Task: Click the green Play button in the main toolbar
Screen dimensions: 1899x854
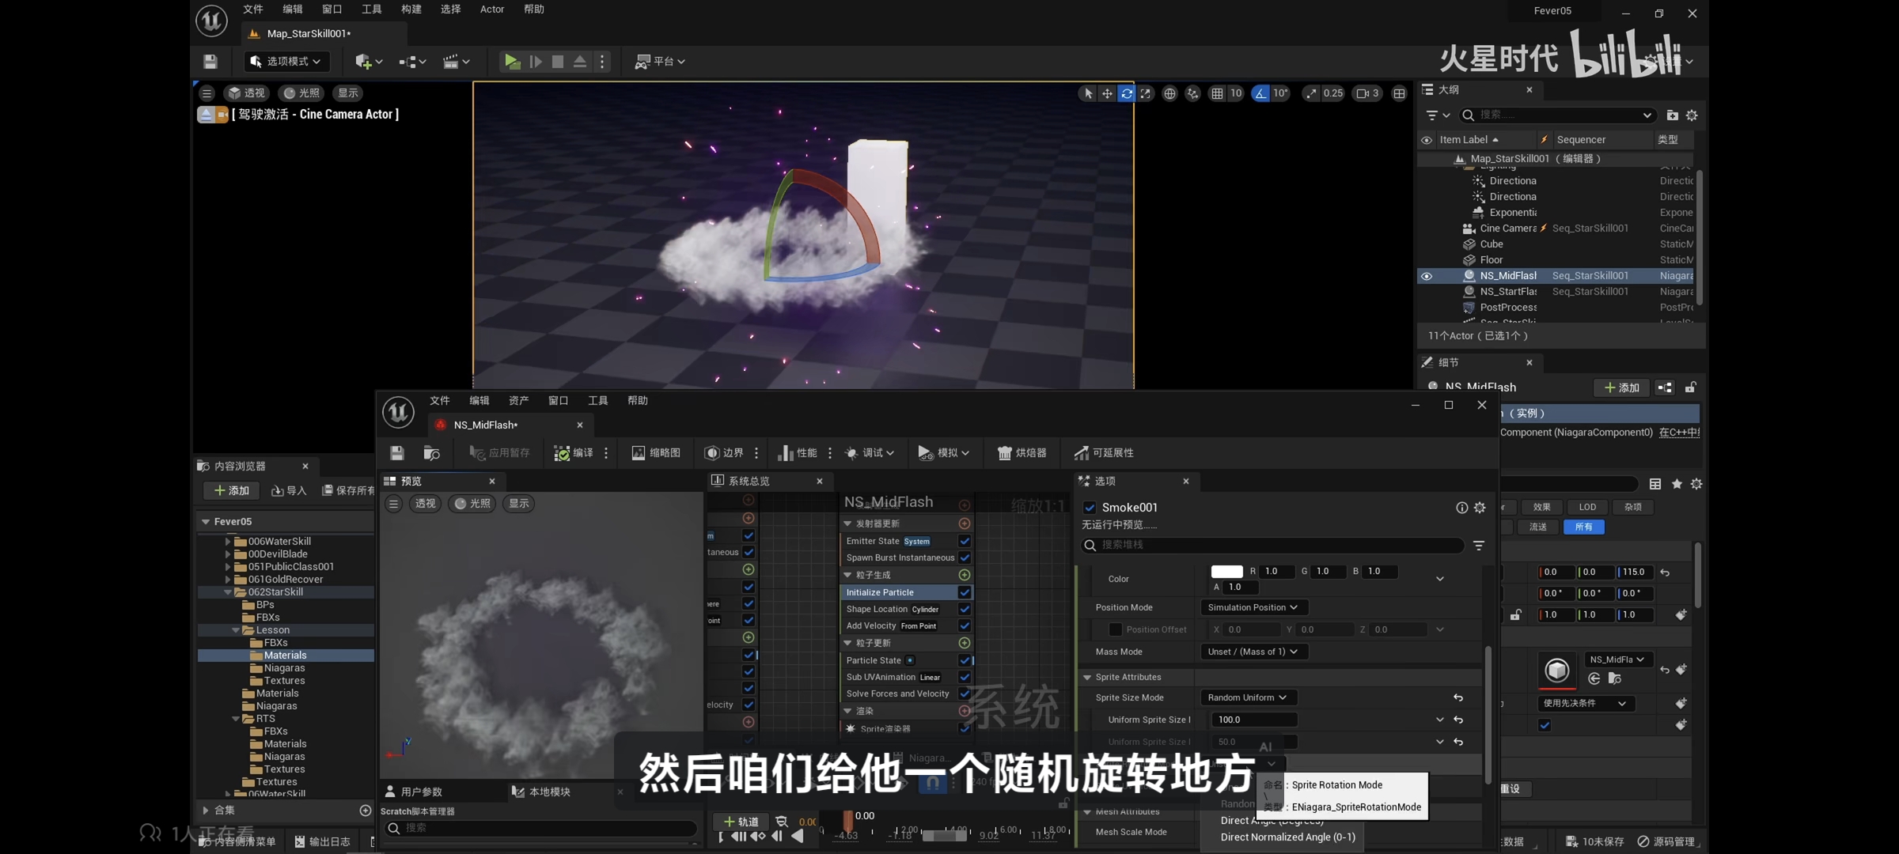Action: [x=512, y=62]
